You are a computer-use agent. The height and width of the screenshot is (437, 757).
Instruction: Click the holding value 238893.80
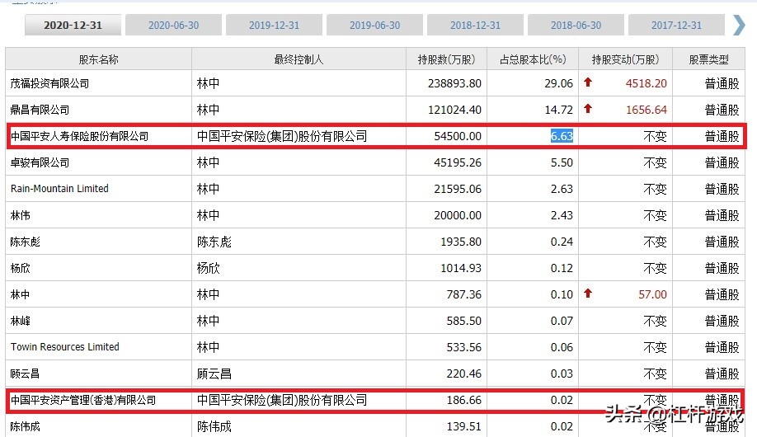pos(454,83)
